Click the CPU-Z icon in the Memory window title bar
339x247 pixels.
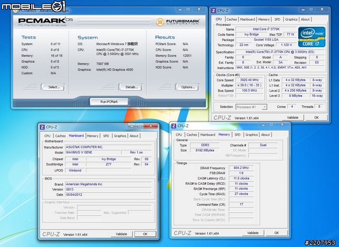tap(174, 126)
